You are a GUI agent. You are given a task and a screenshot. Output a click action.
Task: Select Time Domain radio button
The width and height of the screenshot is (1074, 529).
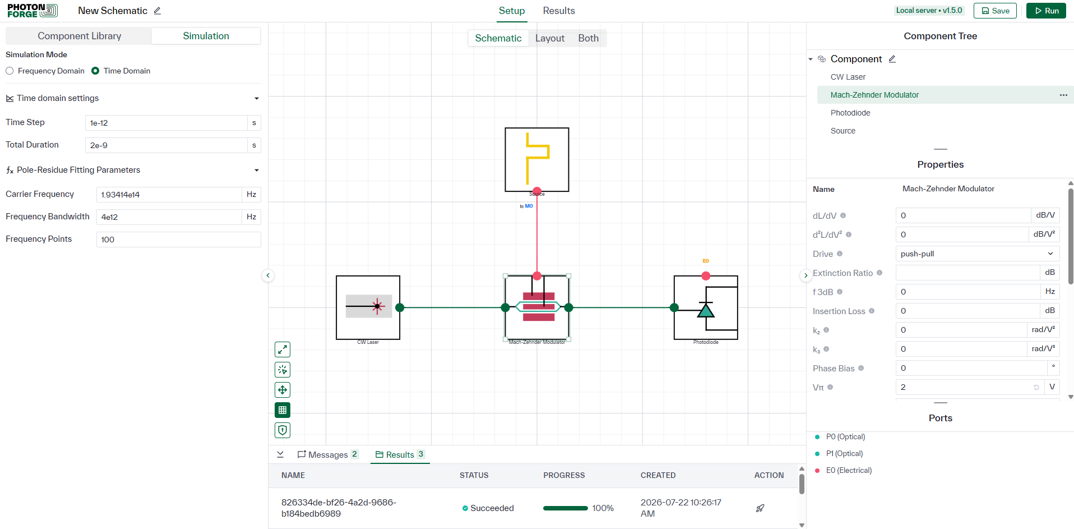[95, 71]
